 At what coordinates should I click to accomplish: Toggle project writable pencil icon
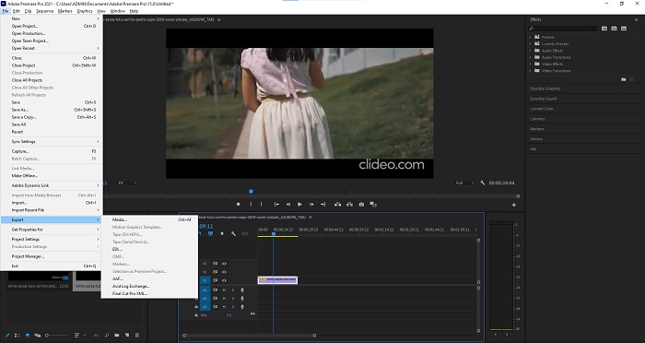[x=7, y=336]
